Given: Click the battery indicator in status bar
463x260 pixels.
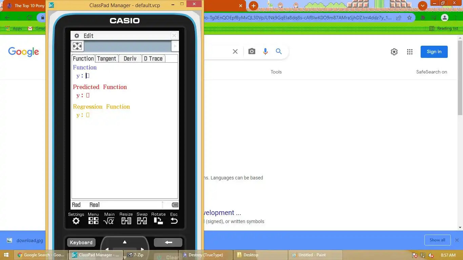Looking at the screenshot, I should tap(175, 205).
